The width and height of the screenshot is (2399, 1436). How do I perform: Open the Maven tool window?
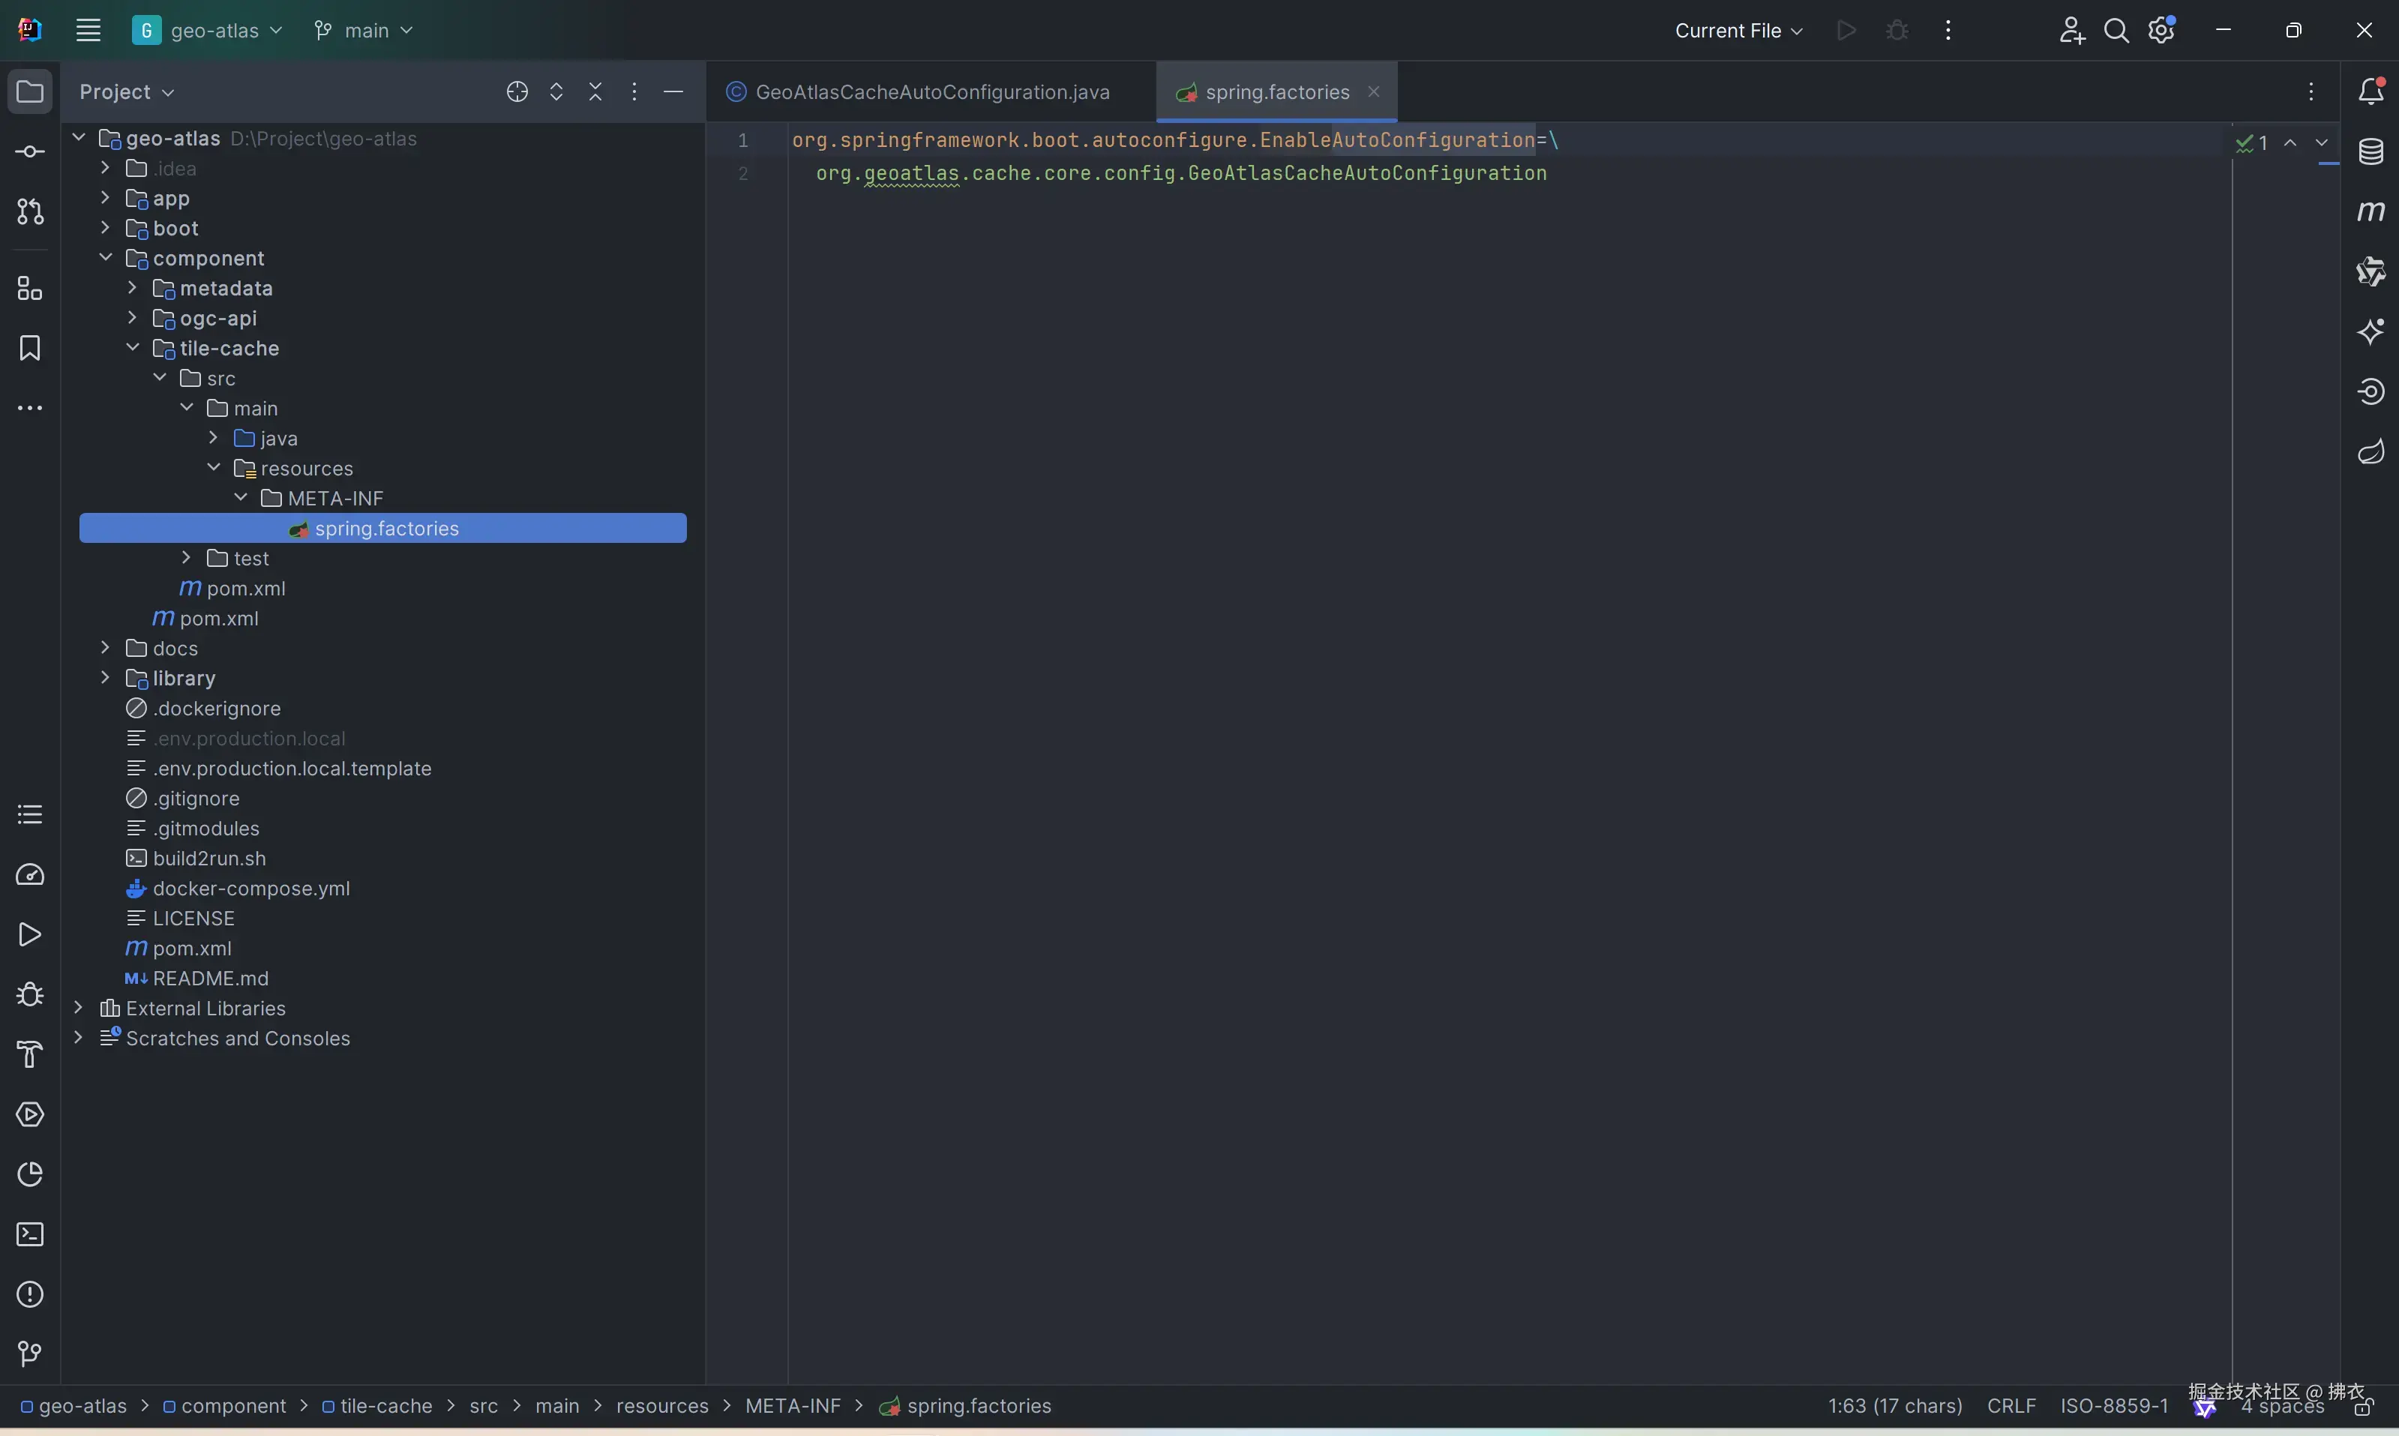pyautogui.click(x=2370, y=211)
